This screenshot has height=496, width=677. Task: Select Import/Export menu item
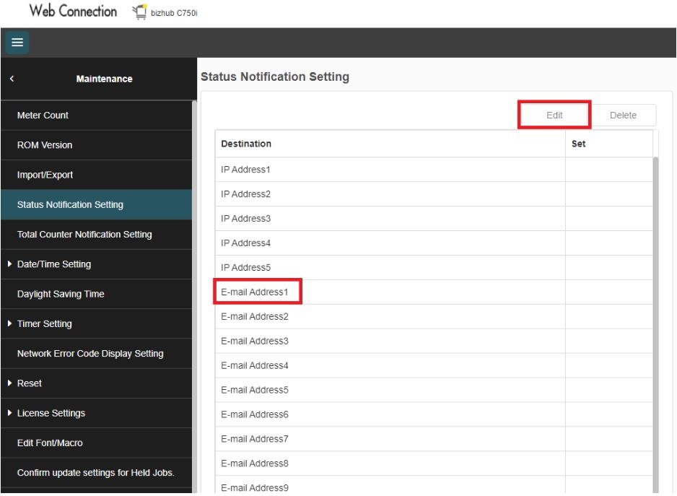click(45, 175)
